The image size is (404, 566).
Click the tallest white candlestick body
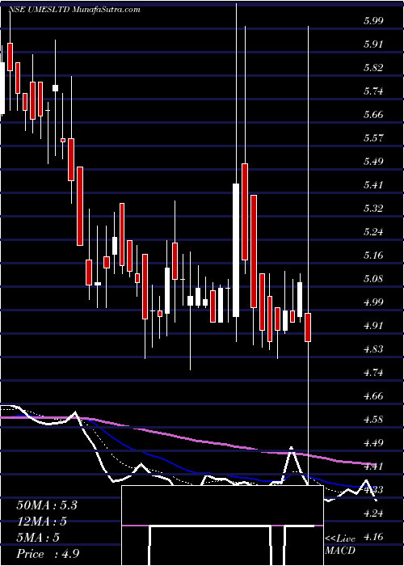click(236, 250)
